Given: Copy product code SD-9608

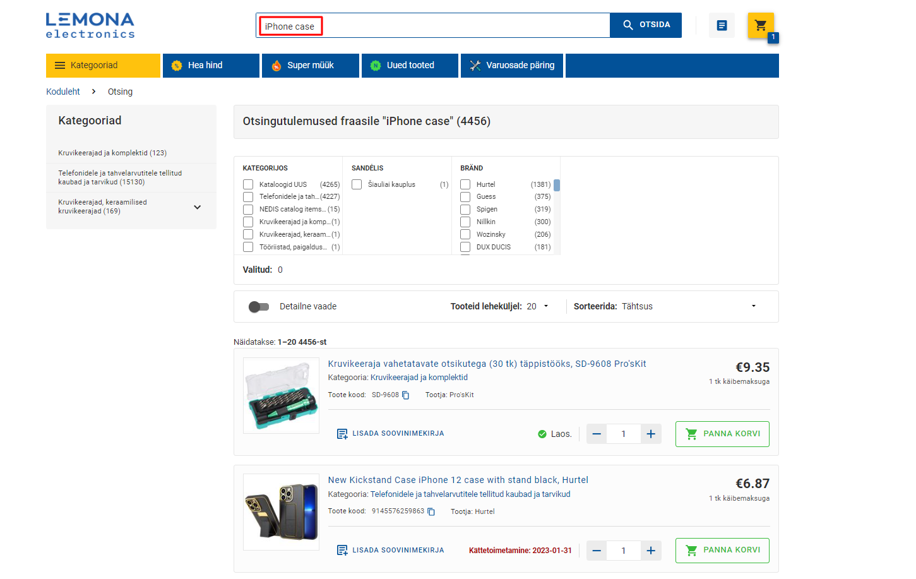Looking at the screenshot, I should [406, 395].
